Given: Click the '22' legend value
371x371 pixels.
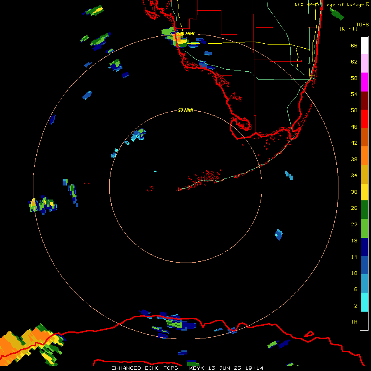Looking at the screenshot, I should pyautogui.click(x=354, y=225).
